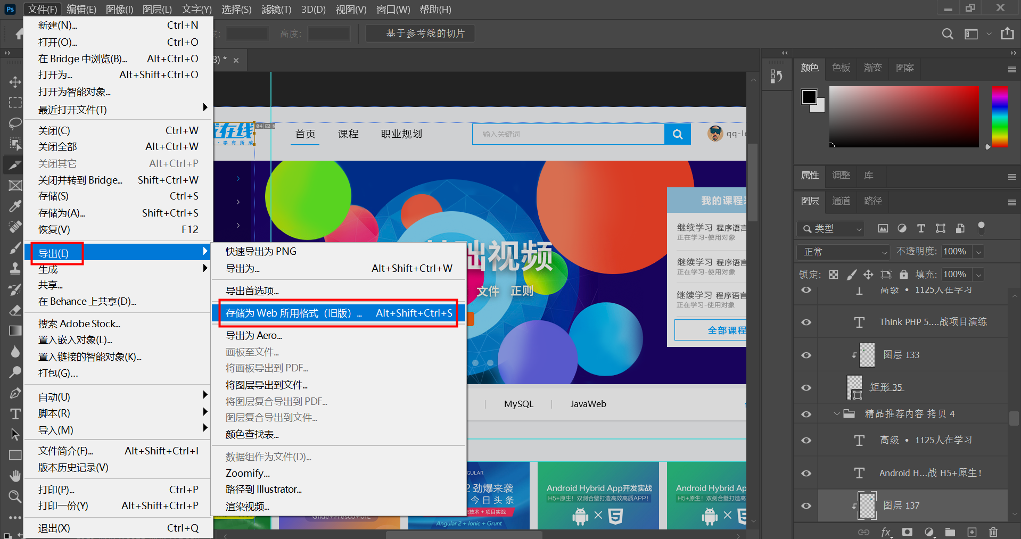Image resolution: width=1021 pixels, height=539 pixels.
Task: Choose 存储为(A)... in File menu
Action: 118,213
